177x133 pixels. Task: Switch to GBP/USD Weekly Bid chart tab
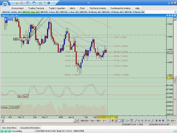(x=12, y=12)
